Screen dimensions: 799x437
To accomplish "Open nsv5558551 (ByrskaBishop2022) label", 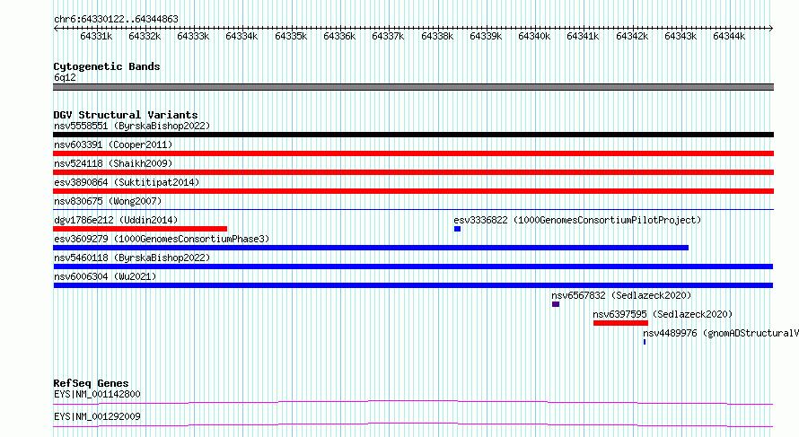I will [x=132, y=126].
